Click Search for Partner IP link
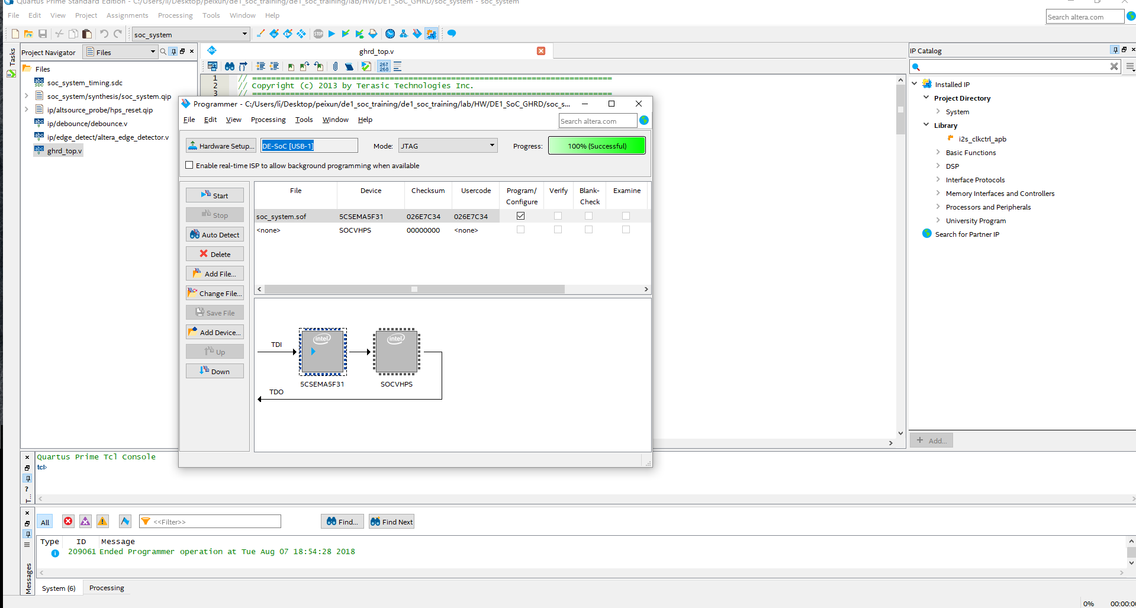 967,234
